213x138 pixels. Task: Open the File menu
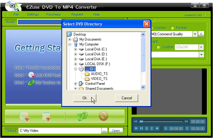click(x=16, y=14)
